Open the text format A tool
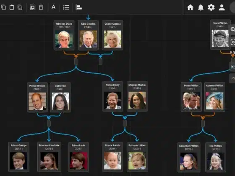The image size is (235, 176). pyautogui.click(x=54, y=7)
